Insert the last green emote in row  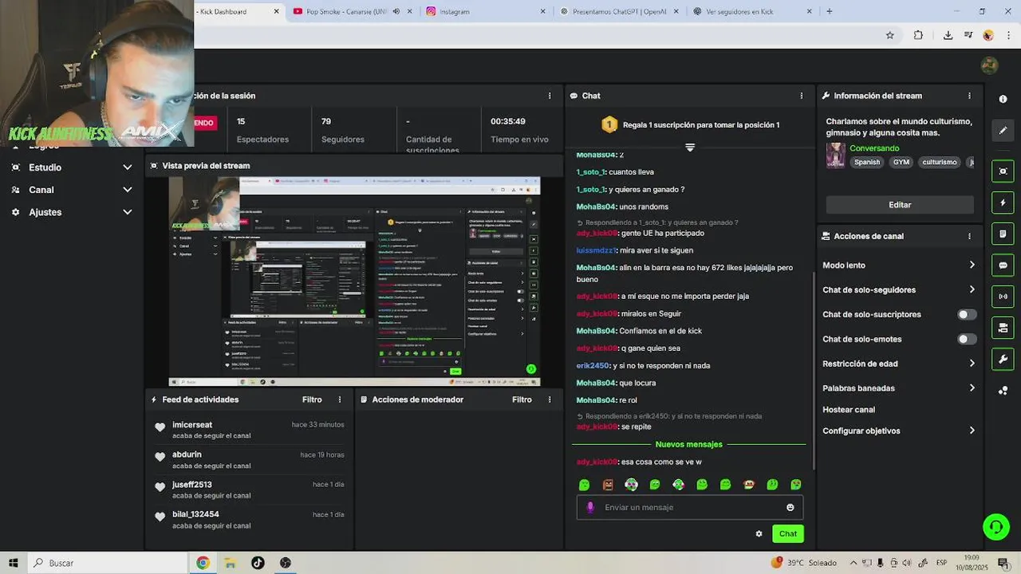[x=796, y=485]
